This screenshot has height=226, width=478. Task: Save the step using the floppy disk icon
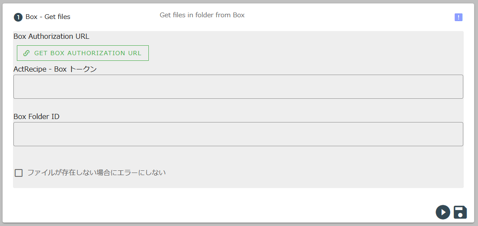(x=460, y=212)
